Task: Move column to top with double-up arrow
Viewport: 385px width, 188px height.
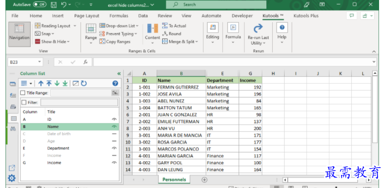Action: pos(49,84)
